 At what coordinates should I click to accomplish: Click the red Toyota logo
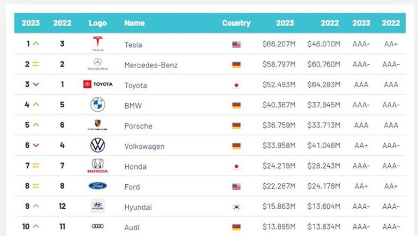click(x=98, y=84)
